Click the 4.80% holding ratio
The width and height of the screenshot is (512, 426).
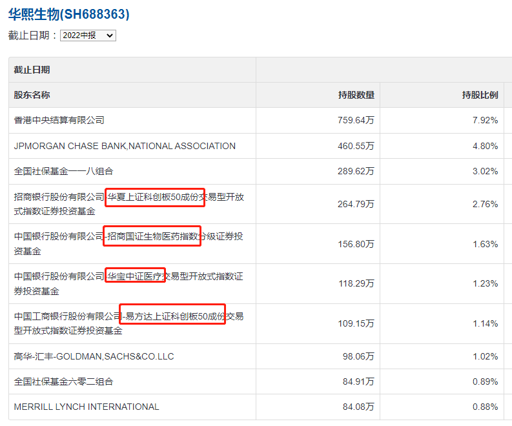[x=486, y=146]
